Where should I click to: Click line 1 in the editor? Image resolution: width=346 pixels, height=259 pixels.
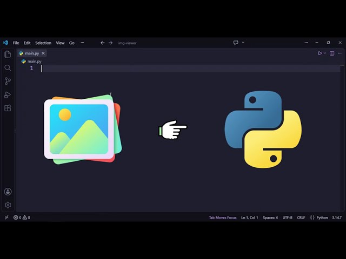(x=190, y=69)
